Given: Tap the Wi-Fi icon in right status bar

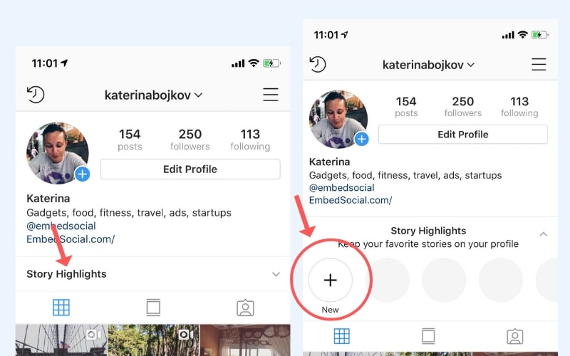Looking at the screenshot, I should 523,35.
